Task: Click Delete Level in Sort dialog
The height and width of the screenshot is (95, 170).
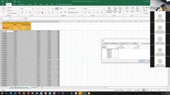Action: click(x=114, y=44)
